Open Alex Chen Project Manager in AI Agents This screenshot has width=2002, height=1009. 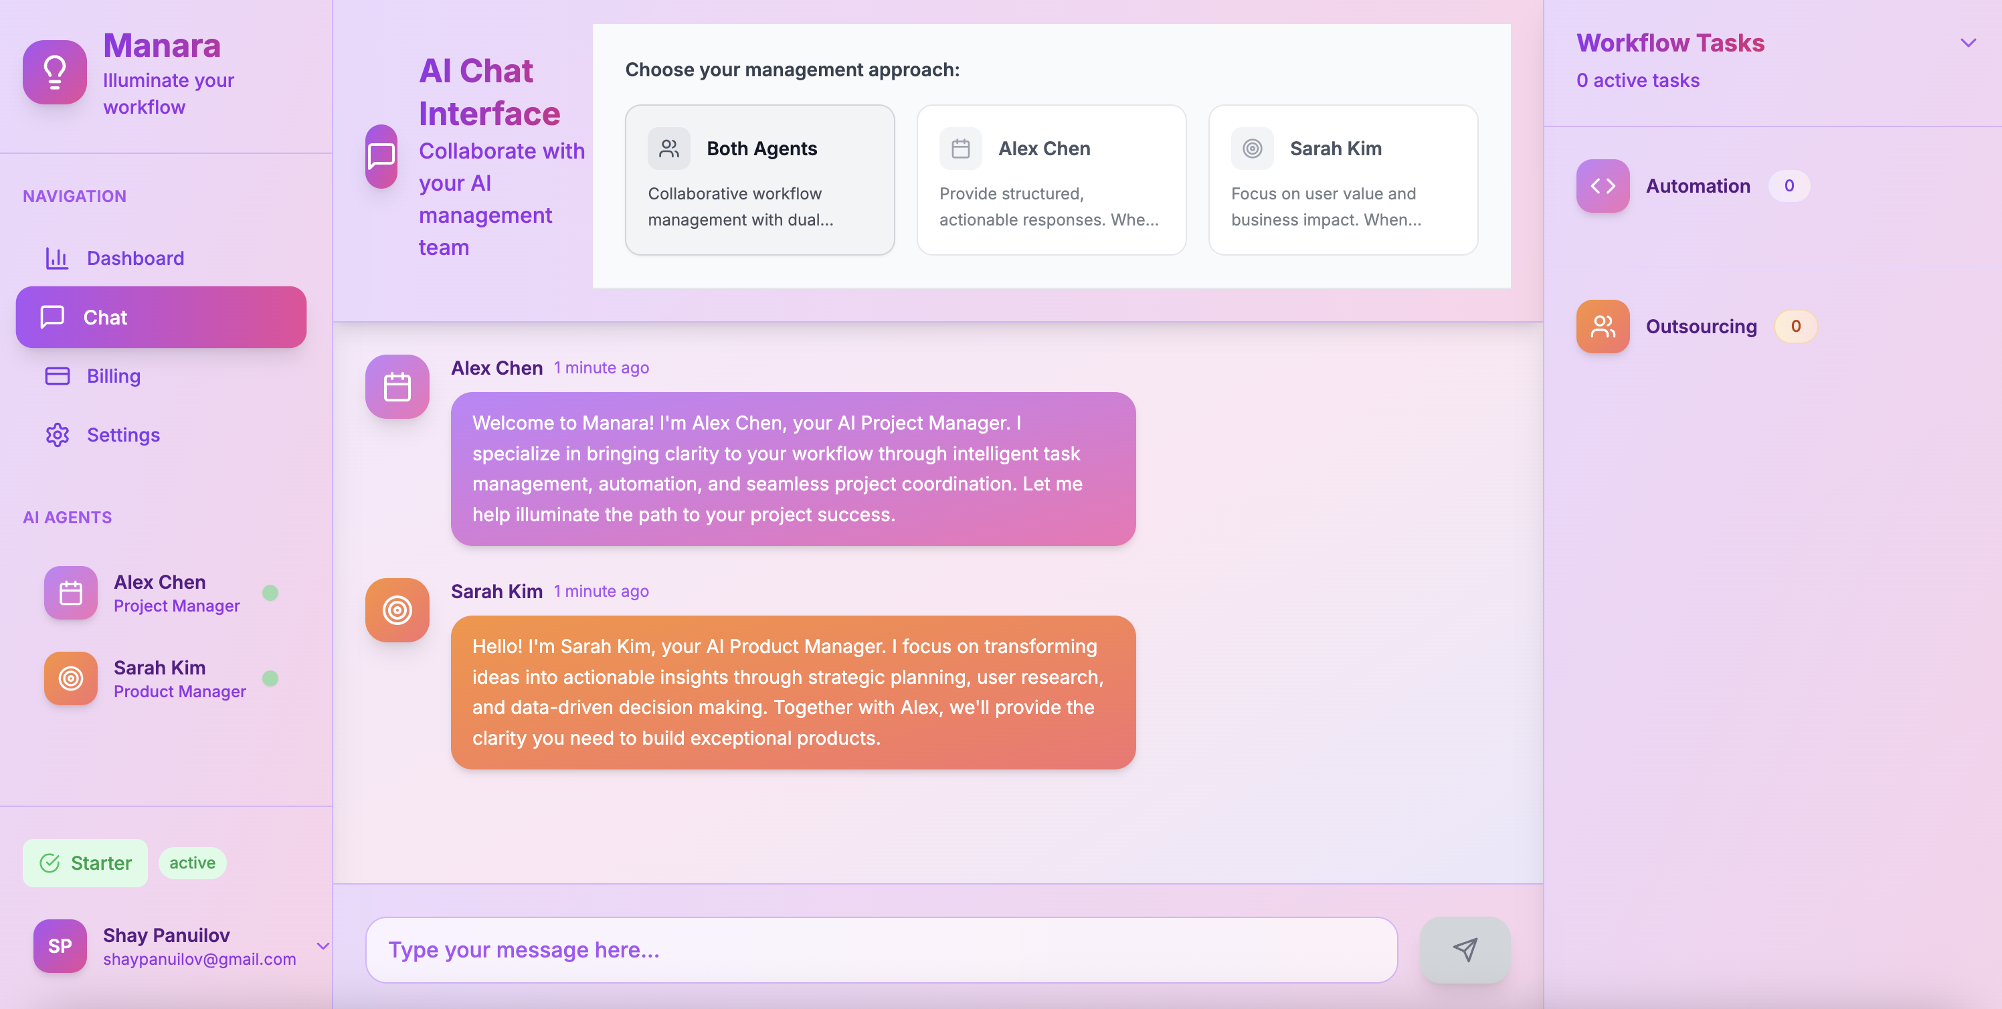[x=161, y=592]
